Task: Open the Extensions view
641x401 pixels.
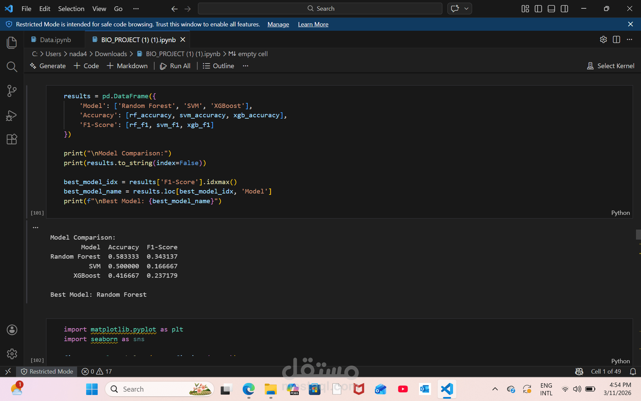Action: click(12, 139)
